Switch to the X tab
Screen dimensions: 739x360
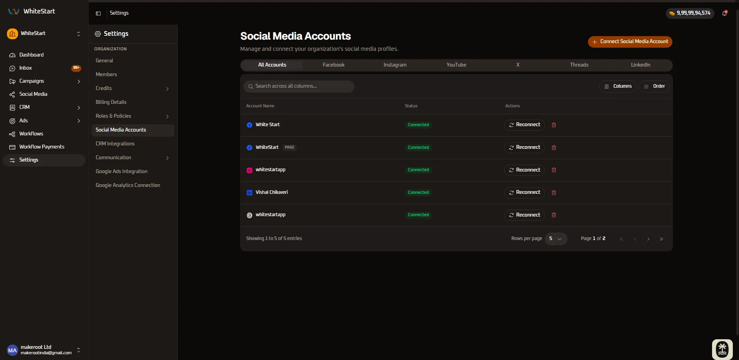(518, 65)
